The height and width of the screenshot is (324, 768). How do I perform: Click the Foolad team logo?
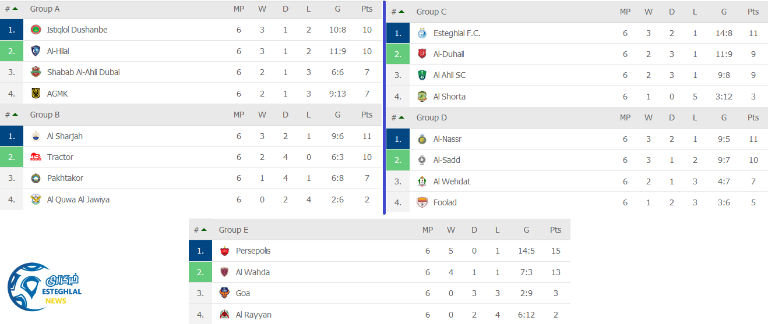[x=422, y=202]
